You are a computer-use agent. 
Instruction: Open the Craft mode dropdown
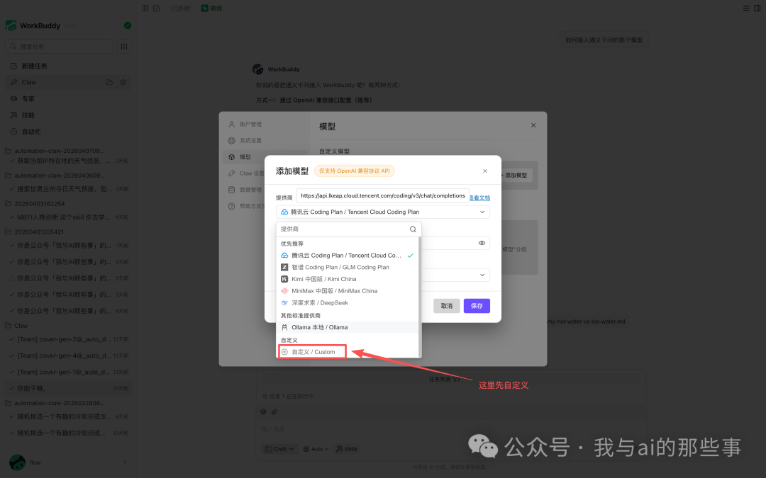[279, 449]
